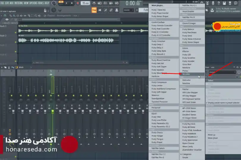This screenshot has height=160, width=241.
Task: Click the tempo field showing 95.000
Action: coord(85,3)
